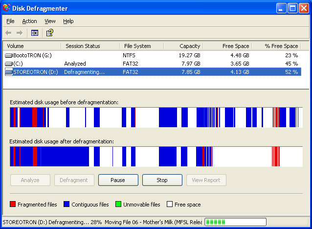Open the View menu

coord(50,21)
